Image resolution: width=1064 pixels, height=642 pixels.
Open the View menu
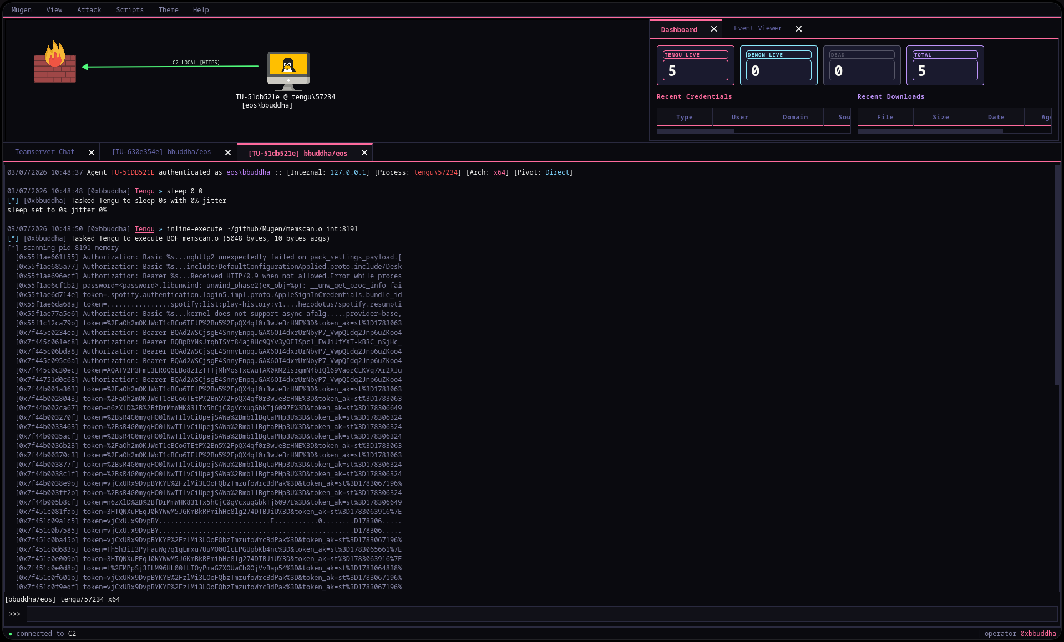54,10
